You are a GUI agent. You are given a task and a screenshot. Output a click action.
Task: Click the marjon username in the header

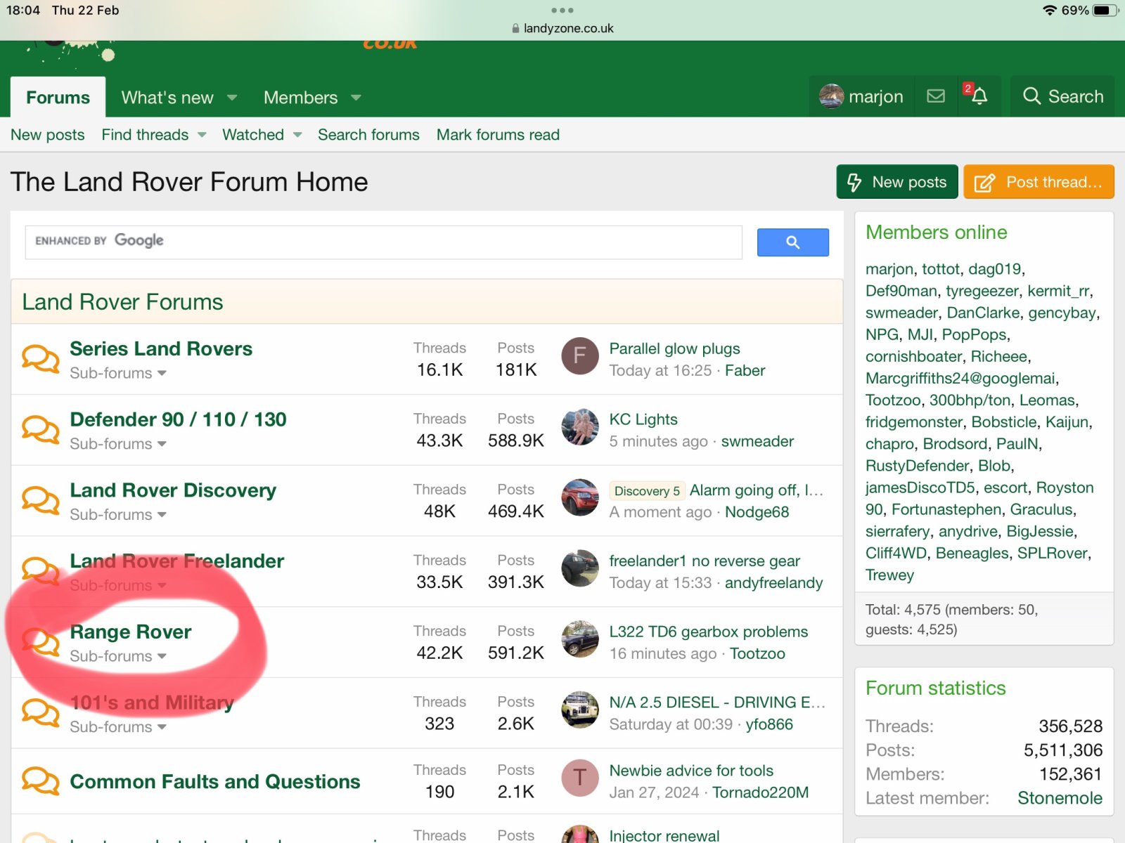coord(876,96)
